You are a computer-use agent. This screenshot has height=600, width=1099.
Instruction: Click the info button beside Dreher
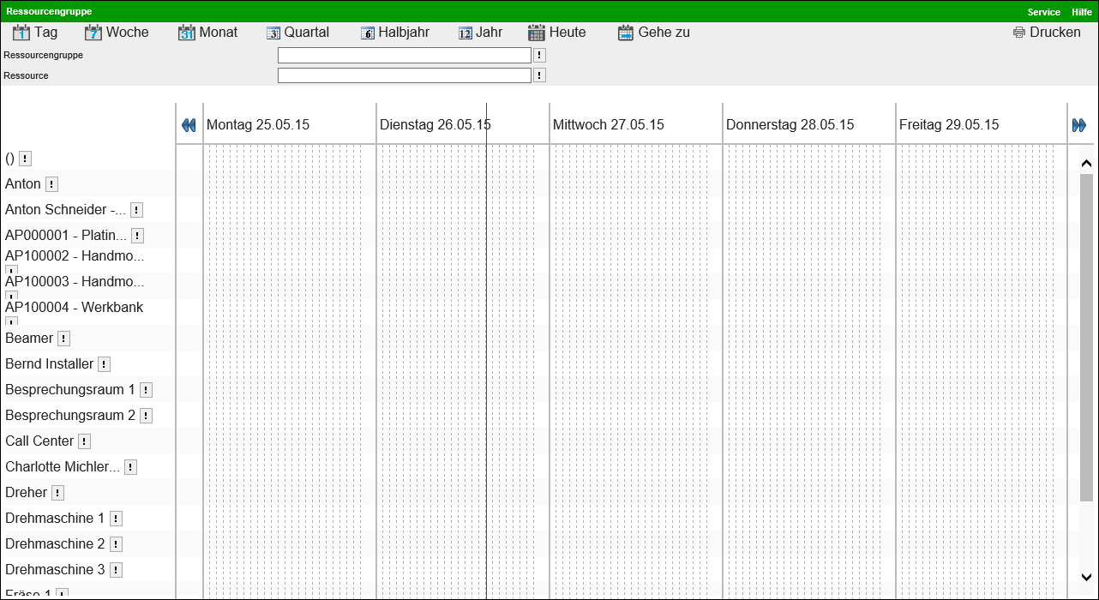point(57,493)
